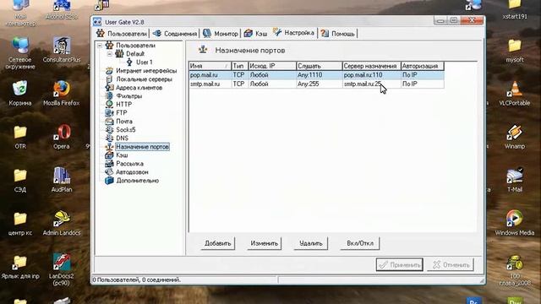Click the Сервер назначения column header
The height and width of the screenshot is (304, 541).
[371, 66]
